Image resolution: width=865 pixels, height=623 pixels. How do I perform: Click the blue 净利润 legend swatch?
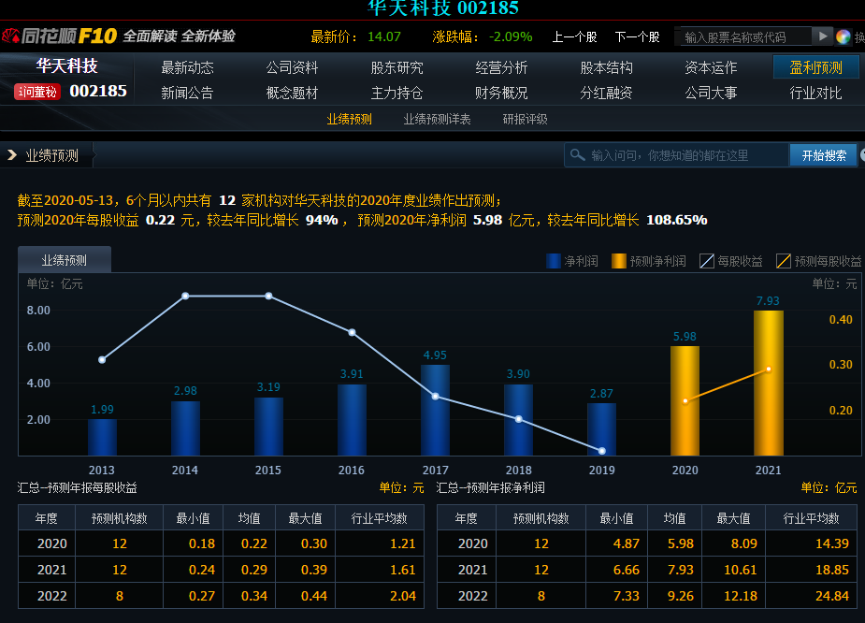click(x=554, y=261)
